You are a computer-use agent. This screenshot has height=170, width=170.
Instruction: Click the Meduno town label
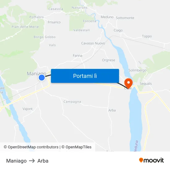coord(107,17)
